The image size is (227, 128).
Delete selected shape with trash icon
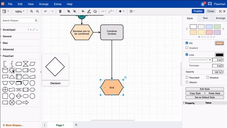pos(60,11)
